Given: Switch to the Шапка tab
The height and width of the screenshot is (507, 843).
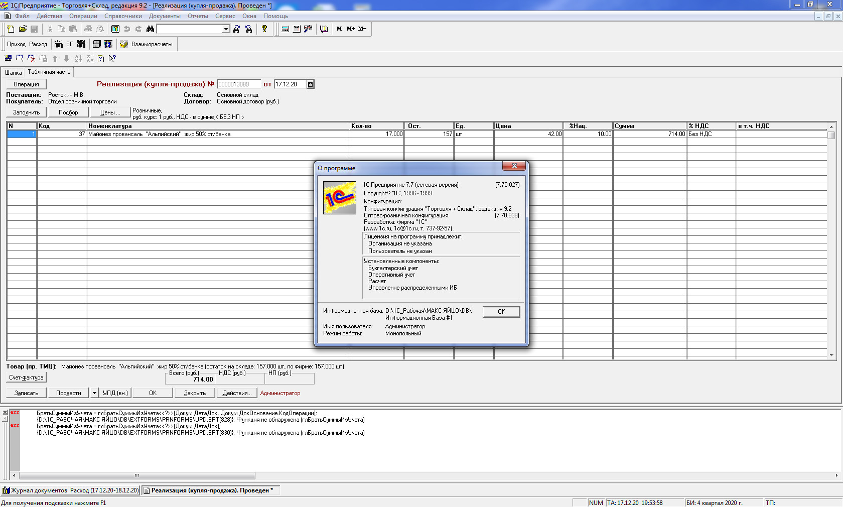Looking at the screenshot, I should pyautogui.click(x=13, y=73).
